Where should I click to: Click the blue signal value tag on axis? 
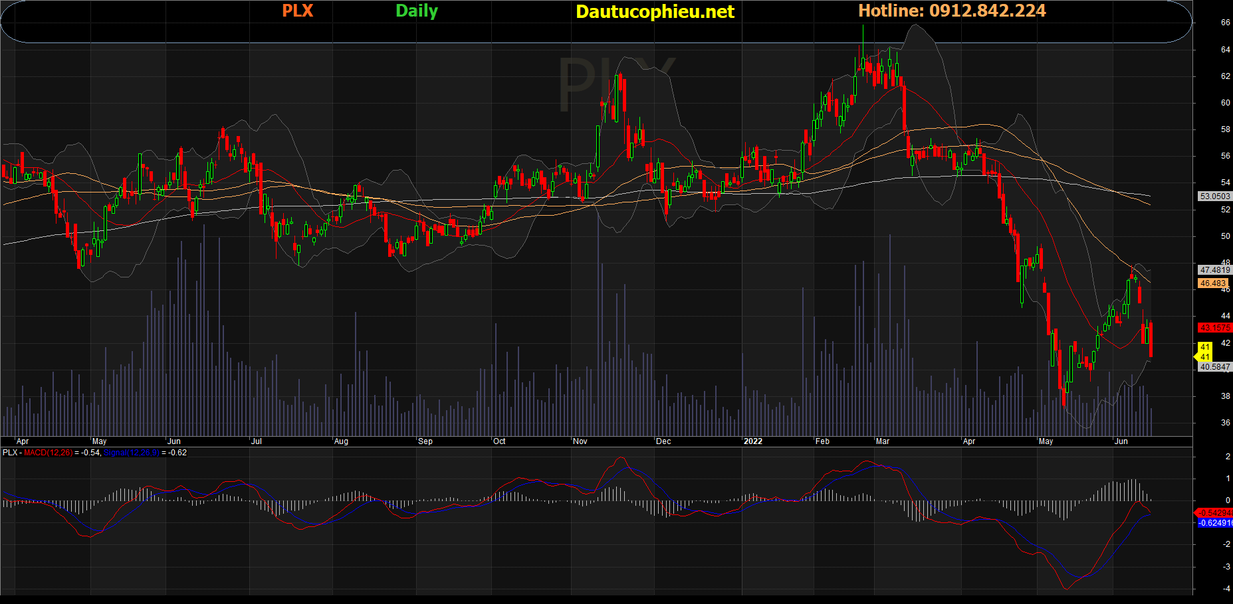click(x=1214, y=523)
